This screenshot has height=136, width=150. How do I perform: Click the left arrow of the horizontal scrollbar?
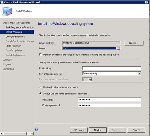tap(2, 133)
